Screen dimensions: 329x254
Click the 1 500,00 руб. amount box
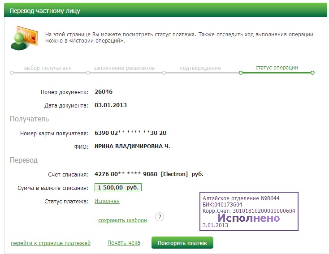click(118, 188)
